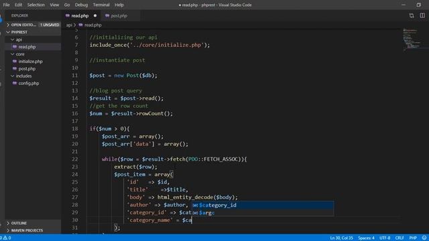The image size is (429, 241).
Task: Collapse the includes folder
Action: click(33, 76)
